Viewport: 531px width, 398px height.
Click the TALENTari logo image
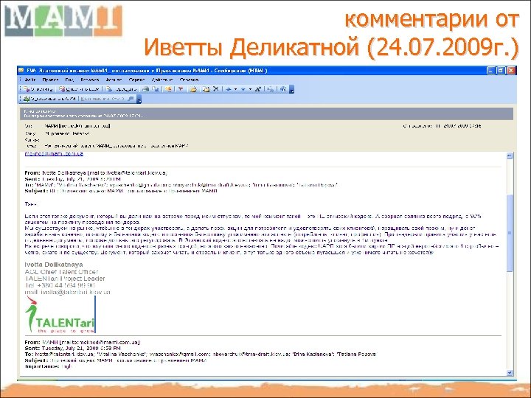(60, 315)
